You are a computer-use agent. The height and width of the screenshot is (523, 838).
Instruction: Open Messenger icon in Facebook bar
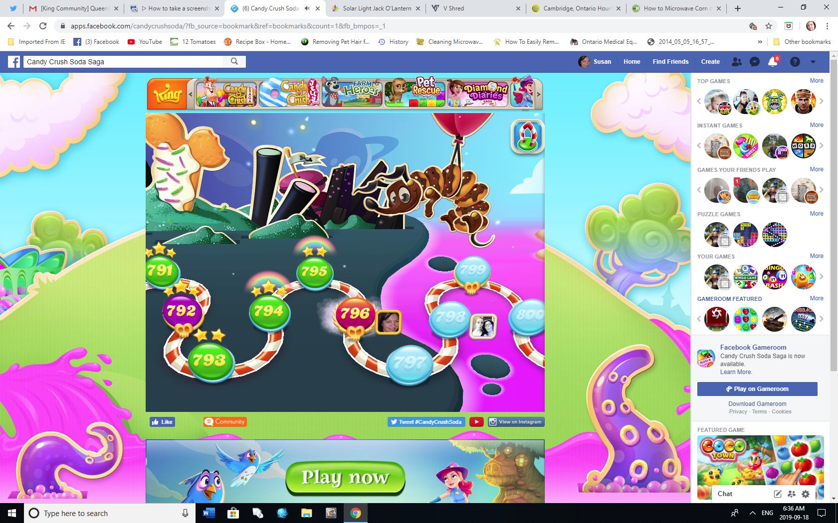(755, 62)
